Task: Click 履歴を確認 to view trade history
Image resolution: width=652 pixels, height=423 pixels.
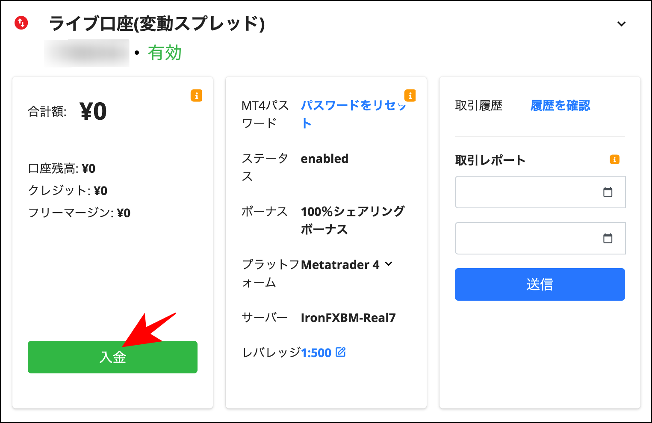Action: [560, 105]
